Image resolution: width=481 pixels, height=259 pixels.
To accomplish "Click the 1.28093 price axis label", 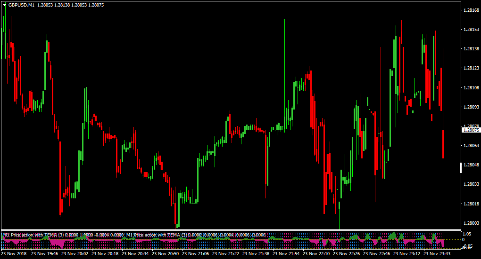I will 471,107.
